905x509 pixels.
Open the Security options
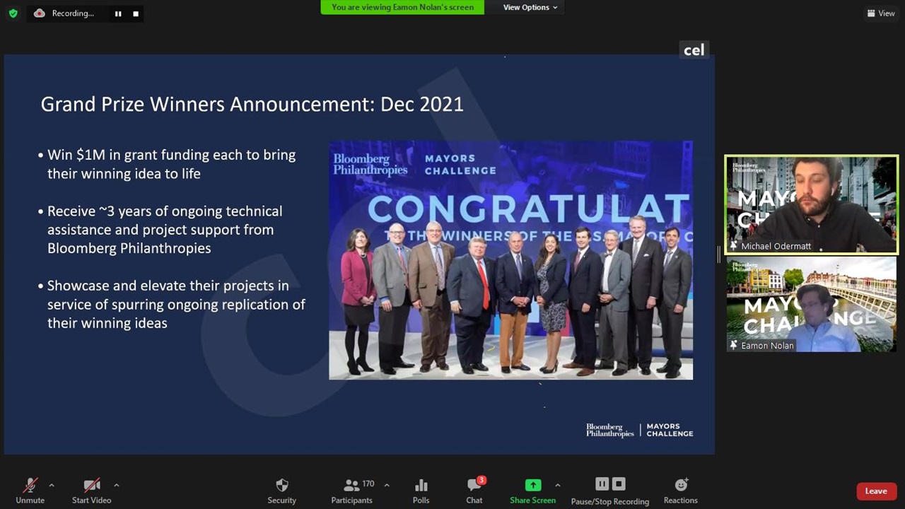coord(281,490)
